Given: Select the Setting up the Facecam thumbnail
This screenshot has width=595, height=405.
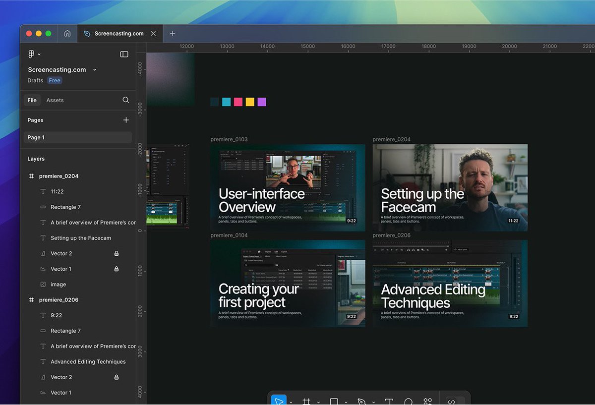Looking at the screenshot, I should pos(450,187).
